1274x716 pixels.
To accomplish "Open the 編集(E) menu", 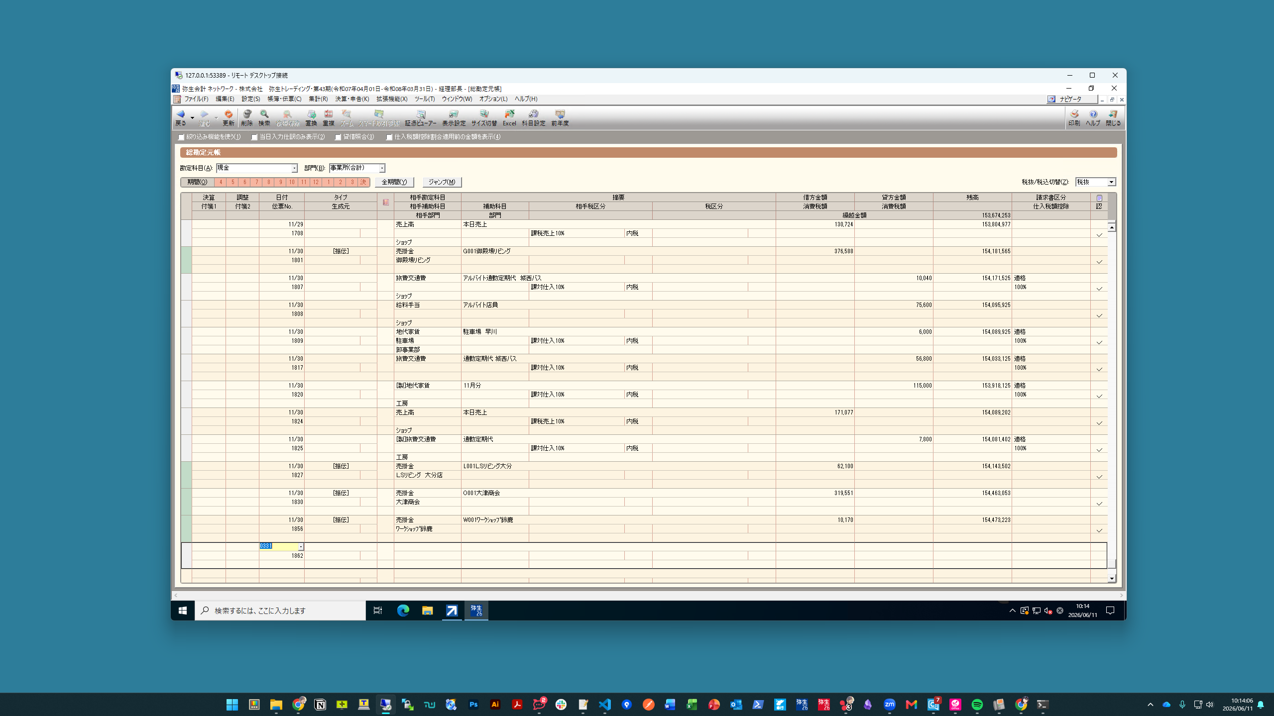I will point(225,99).
